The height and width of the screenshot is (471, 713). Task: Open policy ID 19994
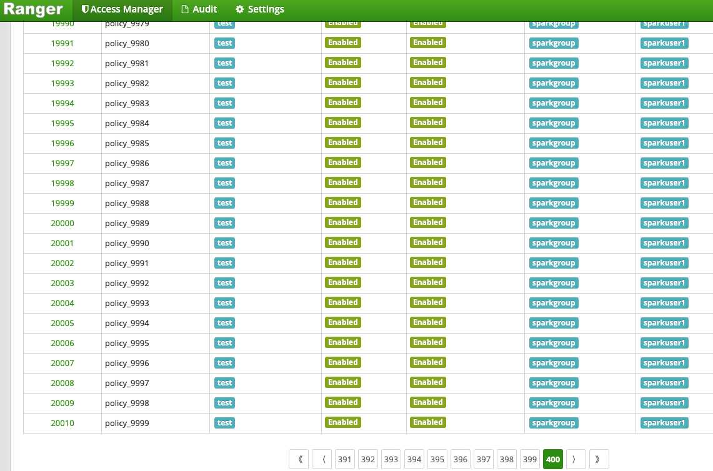coord(62,103)
